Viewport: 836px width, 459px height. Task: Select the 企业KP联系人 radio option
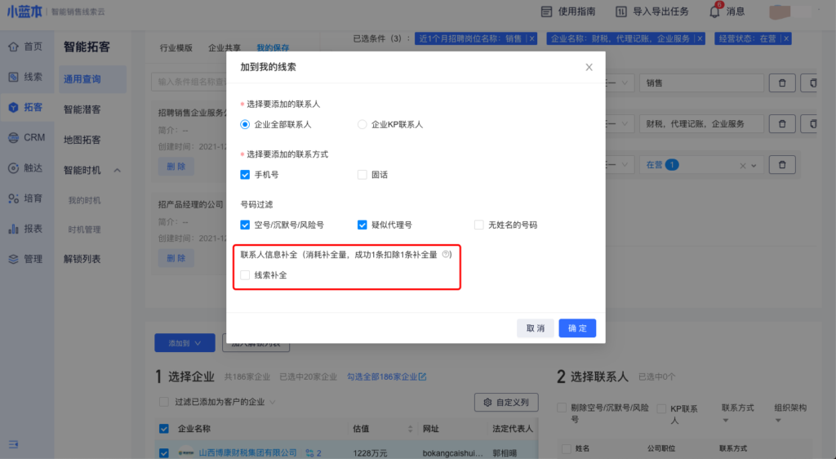(362, 125)
